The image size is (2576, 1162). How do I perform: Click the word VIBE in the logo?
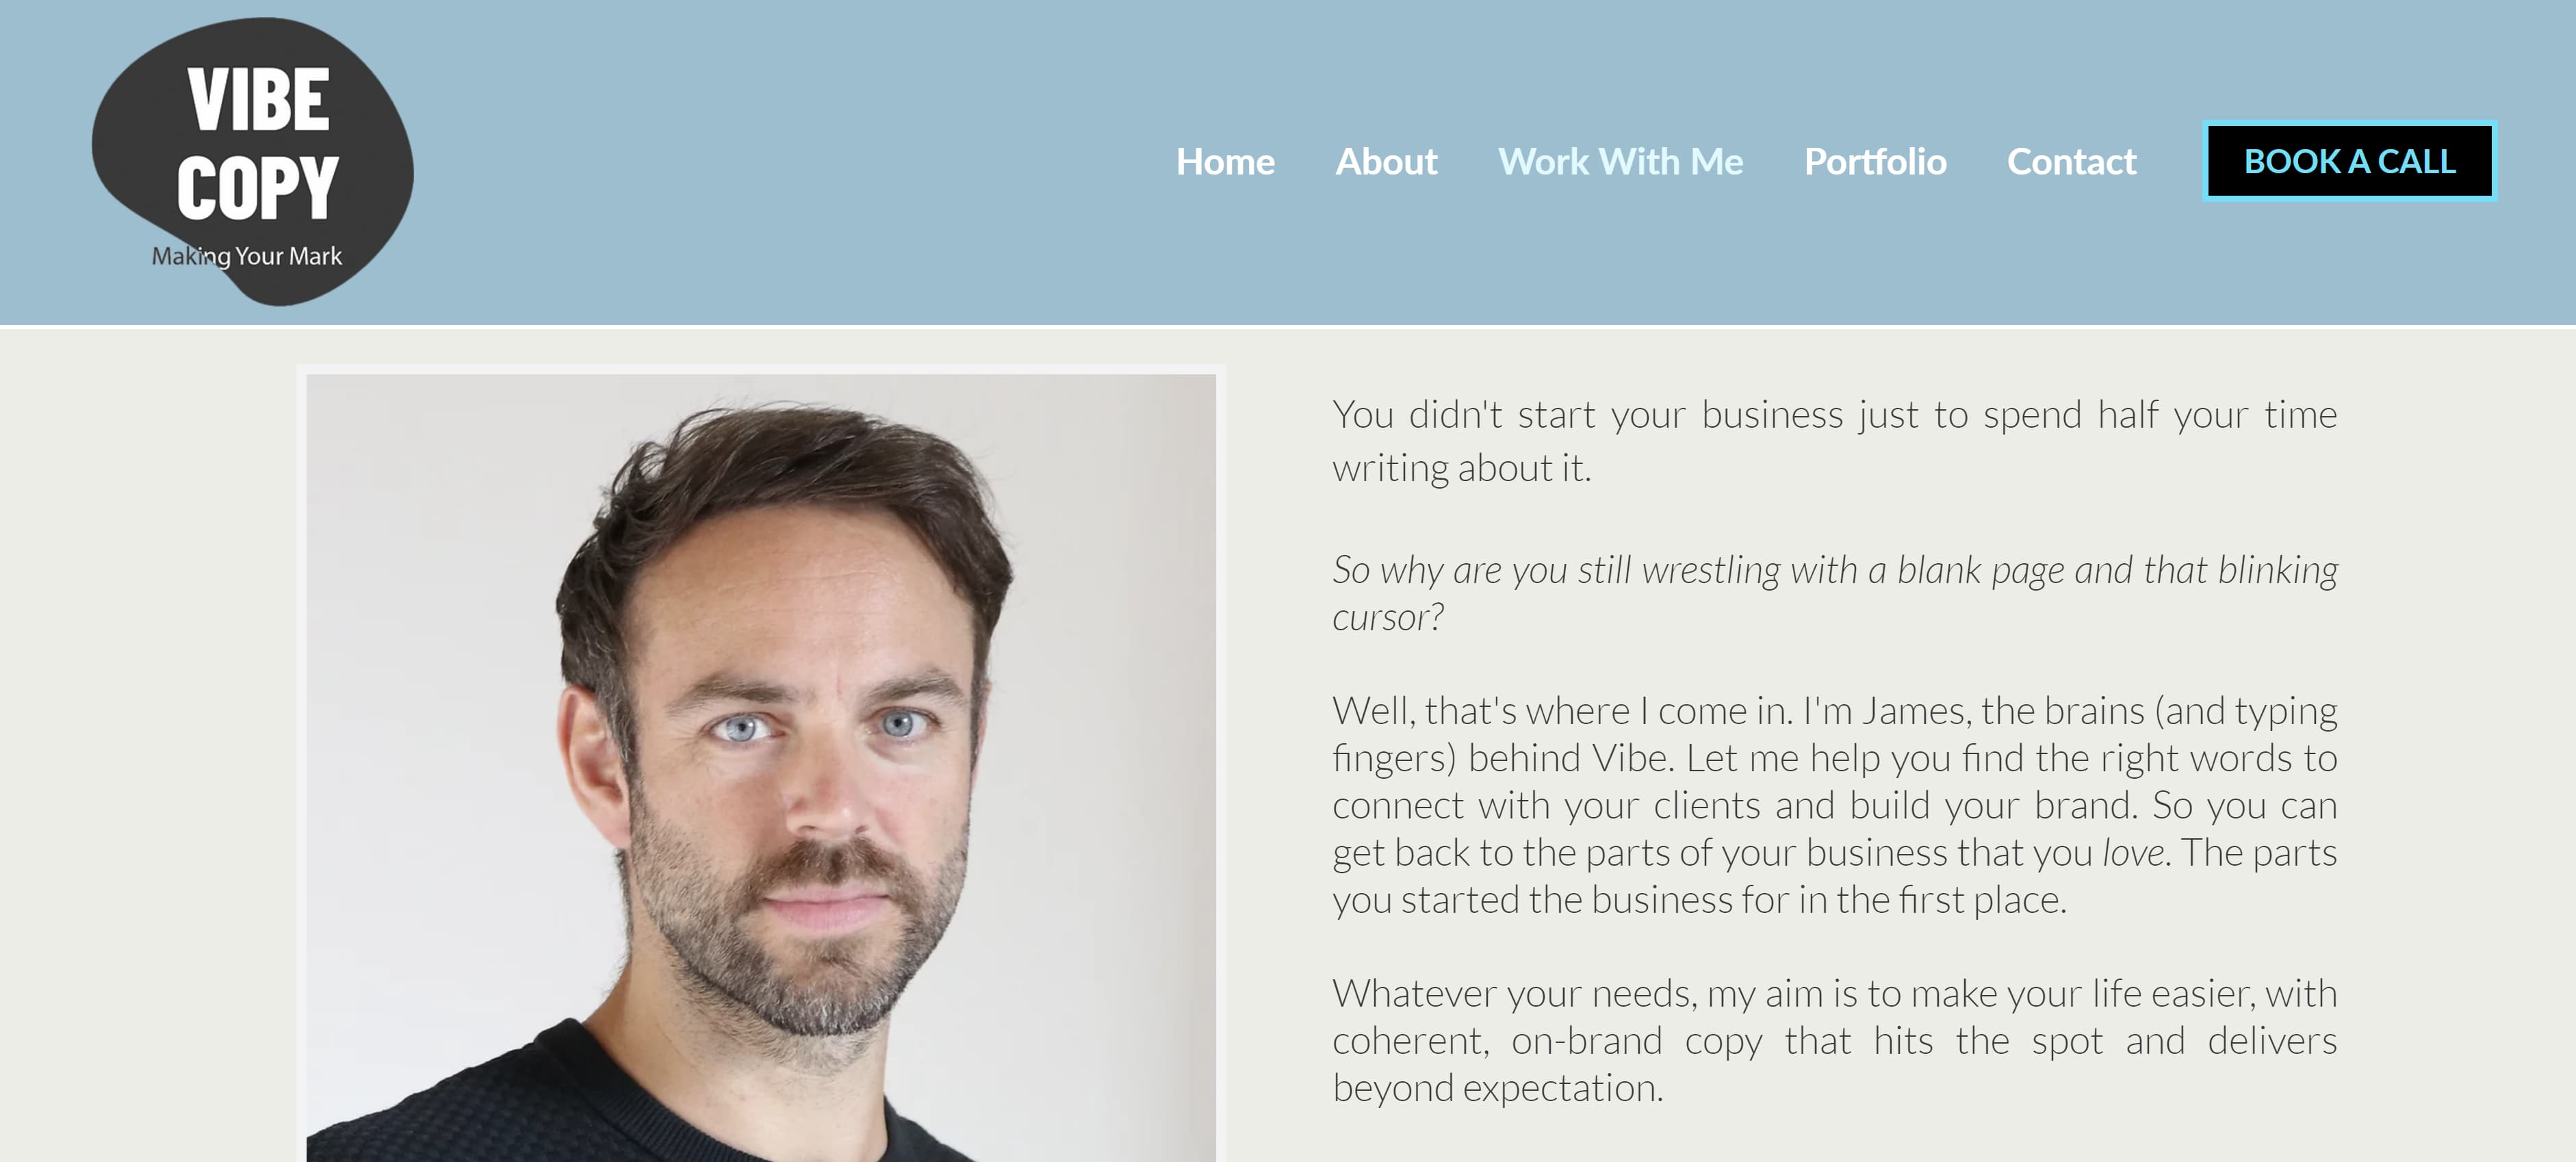coord(258,100)
